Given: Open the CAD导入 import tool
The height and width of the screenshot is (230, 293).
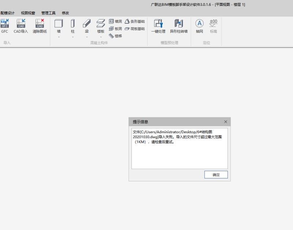Looking at the screenshot, I should [21, 26].
